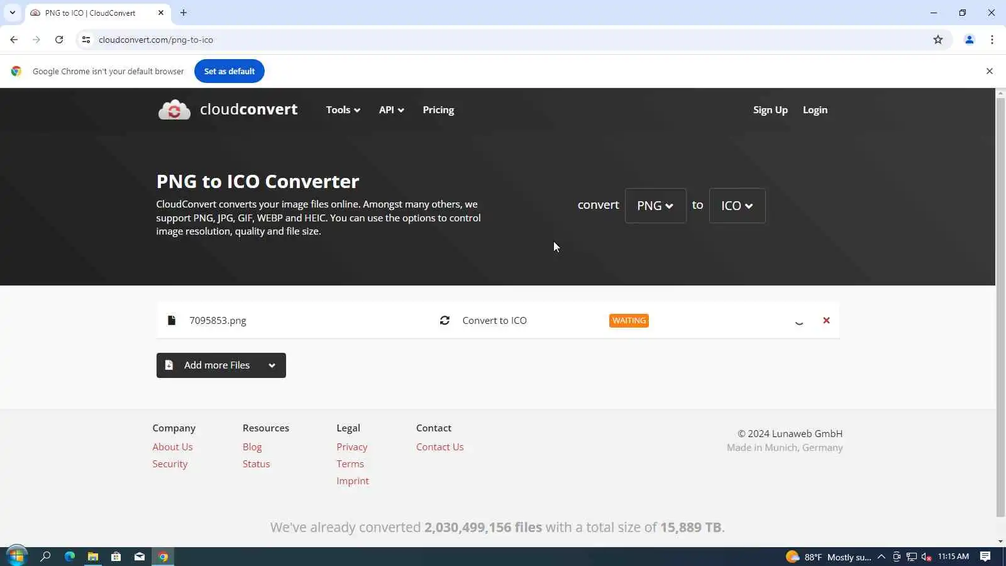Go back to the previous page
The height and width of the screenshot is (566, 1006).
point(14,40)
